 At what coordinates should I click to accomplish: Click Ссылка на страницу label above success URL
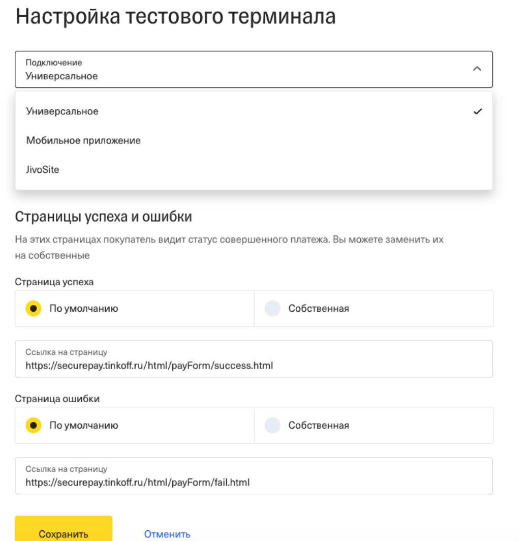pyautogui.click(x=67, y=352)
